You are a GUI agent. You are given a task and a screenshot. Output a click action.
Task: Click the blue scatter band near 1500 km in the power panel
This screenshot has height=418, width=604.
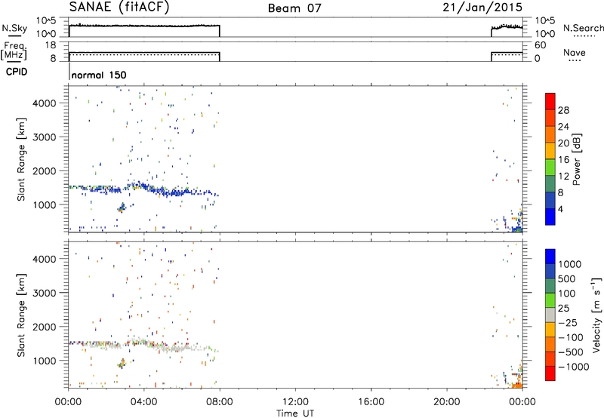click(x=143, y=189)
